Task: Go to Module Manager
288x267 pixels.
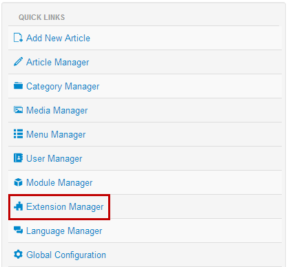Action: (59, 183)
